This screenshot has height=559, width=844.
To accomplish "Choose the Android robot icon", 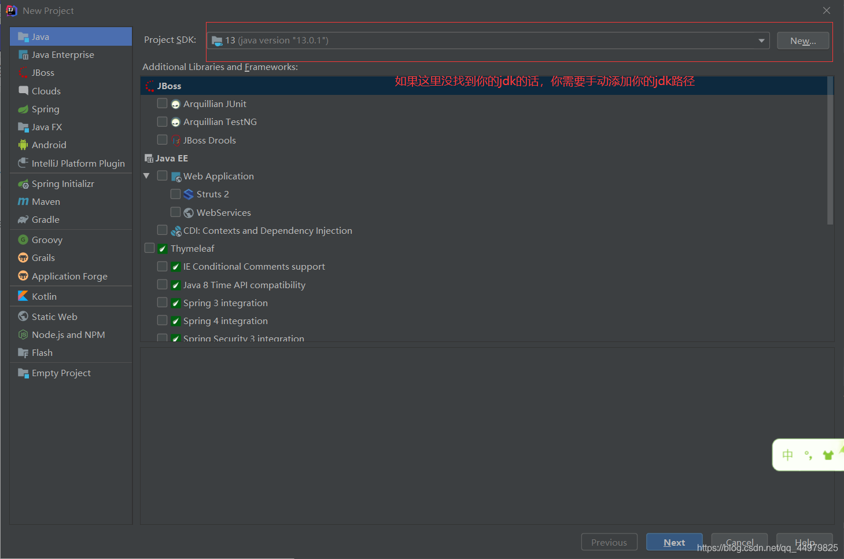I will pyautogui.click(x=23, y=145).
